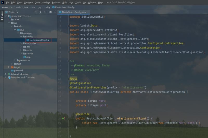Open the Analyze menu
This screenshot has width=208, height=138.
[x=46, y=2]
